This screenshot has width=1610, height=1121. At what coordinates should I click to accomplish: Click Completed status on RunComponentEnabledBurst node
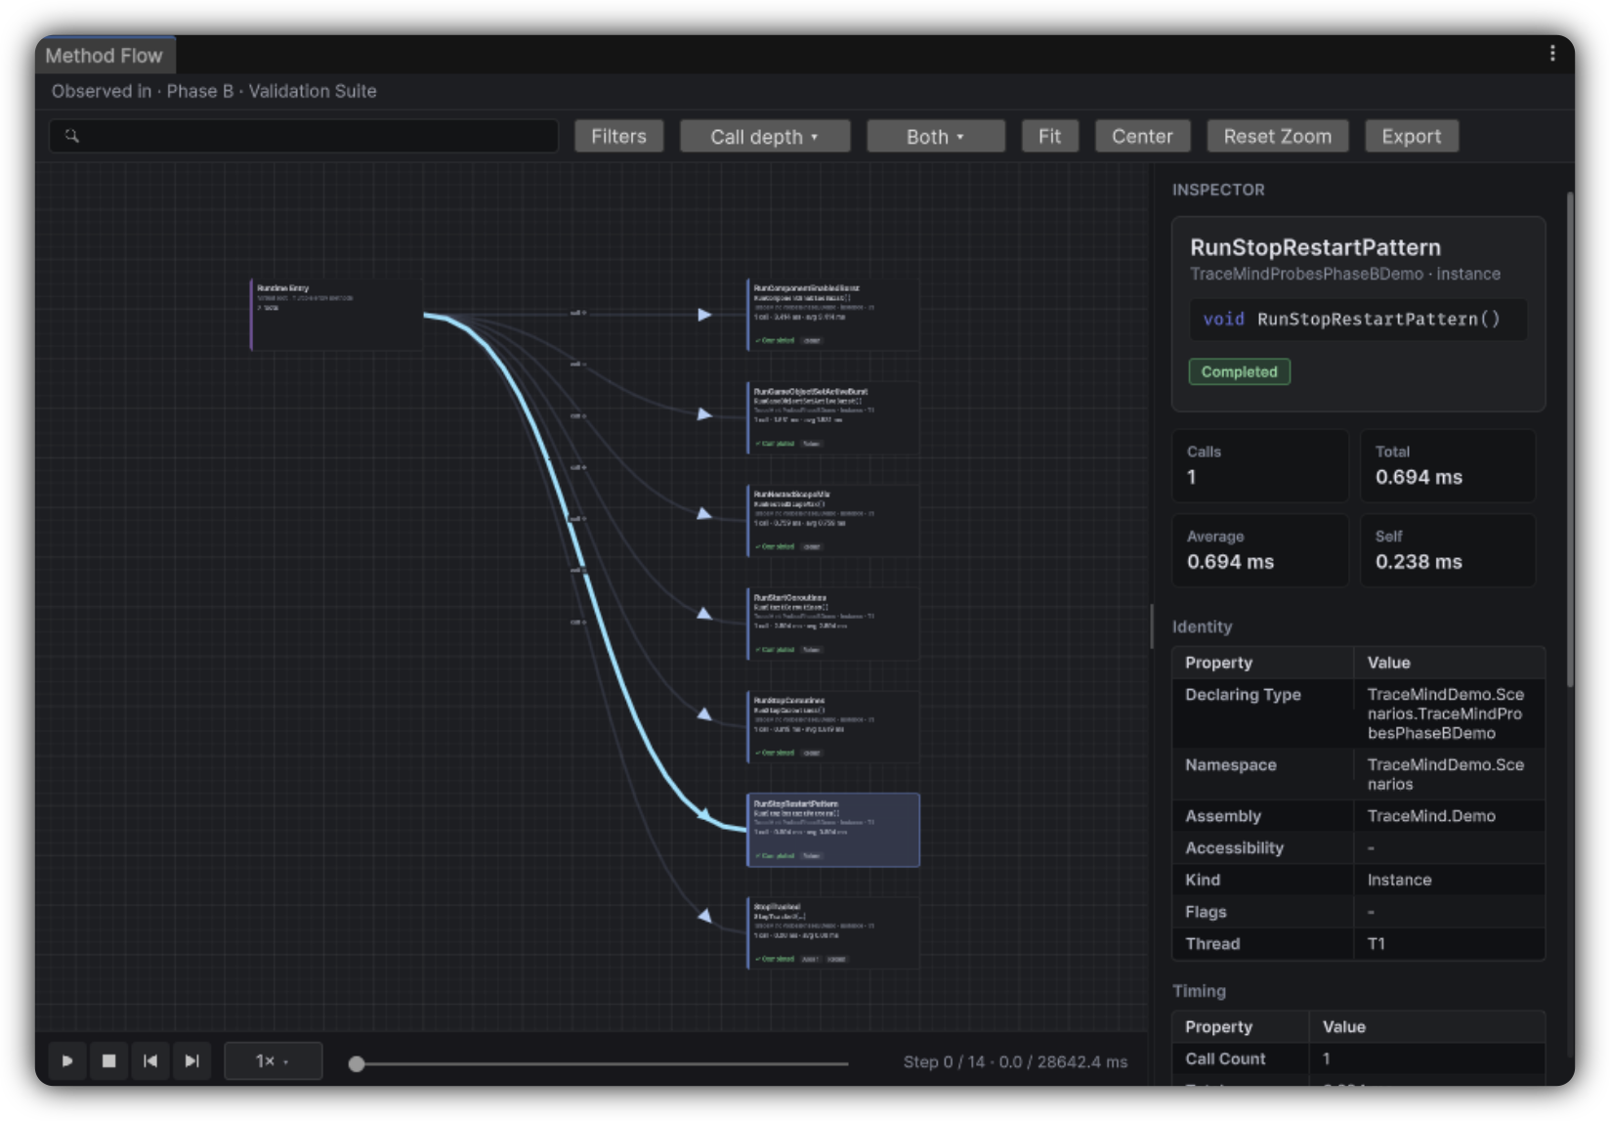tap(775, 341)
